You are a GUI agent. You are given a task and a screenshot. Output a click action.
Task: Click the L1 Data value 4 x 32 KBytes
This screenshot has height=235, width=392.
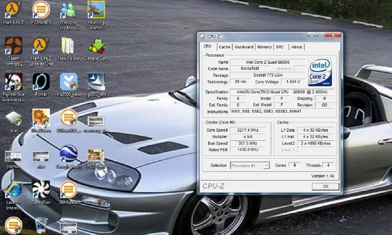pos(316,130)
